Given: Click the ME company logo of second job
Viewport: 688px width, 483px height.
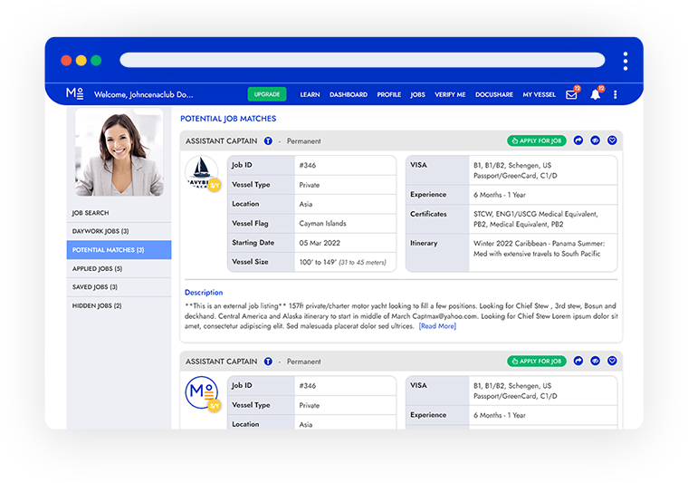Looking at the screenshot, I should tap(202, 392).
